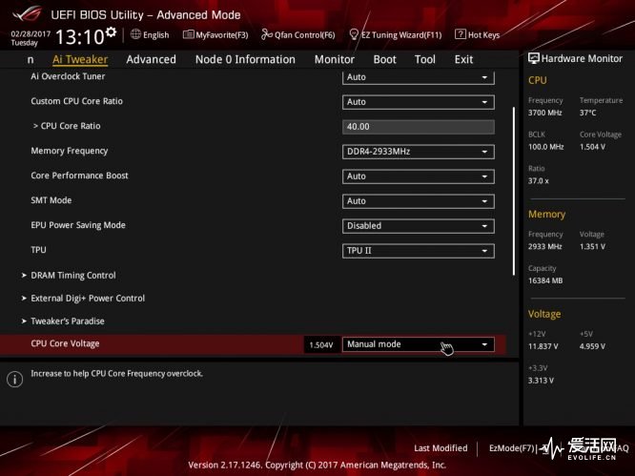The width and height of the screenshot is (635, 476).
Task: Select the Memory Frequency label
Action: pos(70,151)
